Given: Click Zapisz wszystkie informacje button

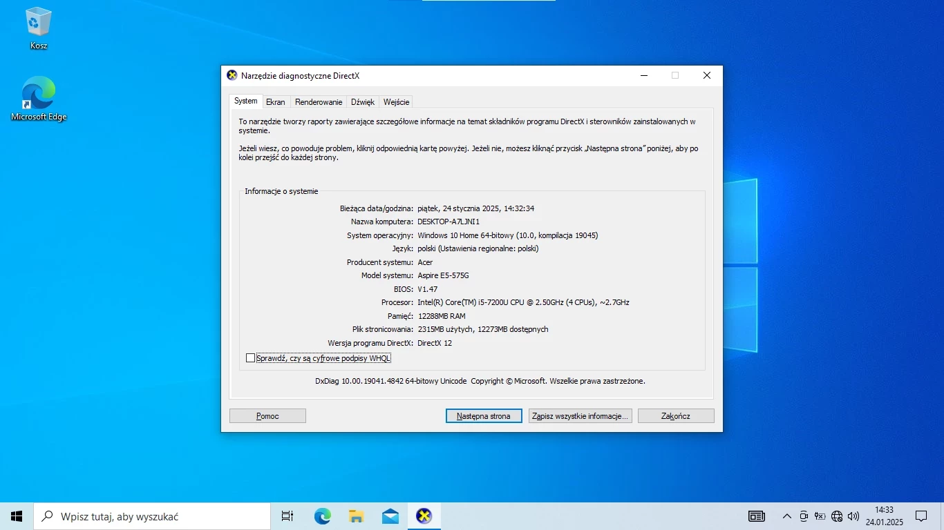Looking at the screenshot, I should (x=580, y=416).
